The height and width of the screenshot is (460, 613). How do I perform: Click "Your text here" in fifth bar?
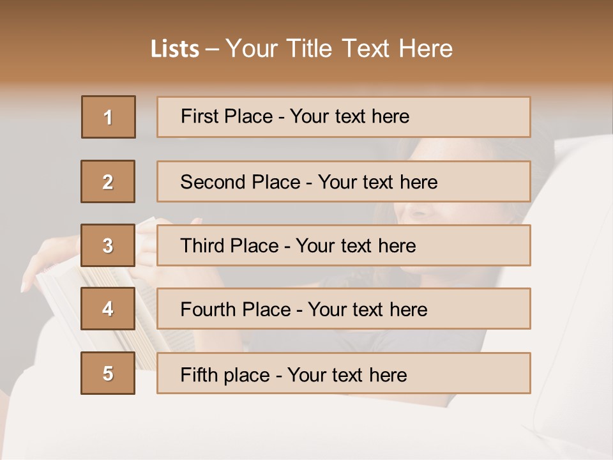347,374
